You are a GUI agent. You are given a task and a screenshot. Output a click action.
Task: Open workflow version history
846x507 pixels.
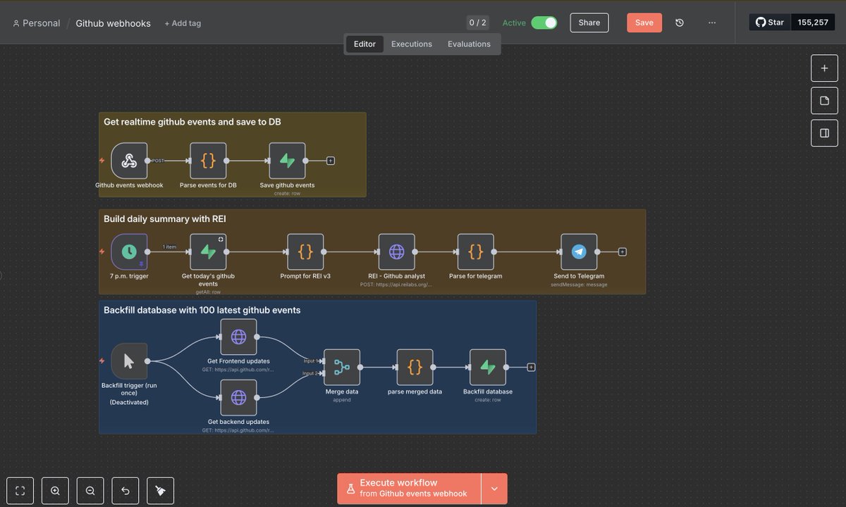[679, 23]
